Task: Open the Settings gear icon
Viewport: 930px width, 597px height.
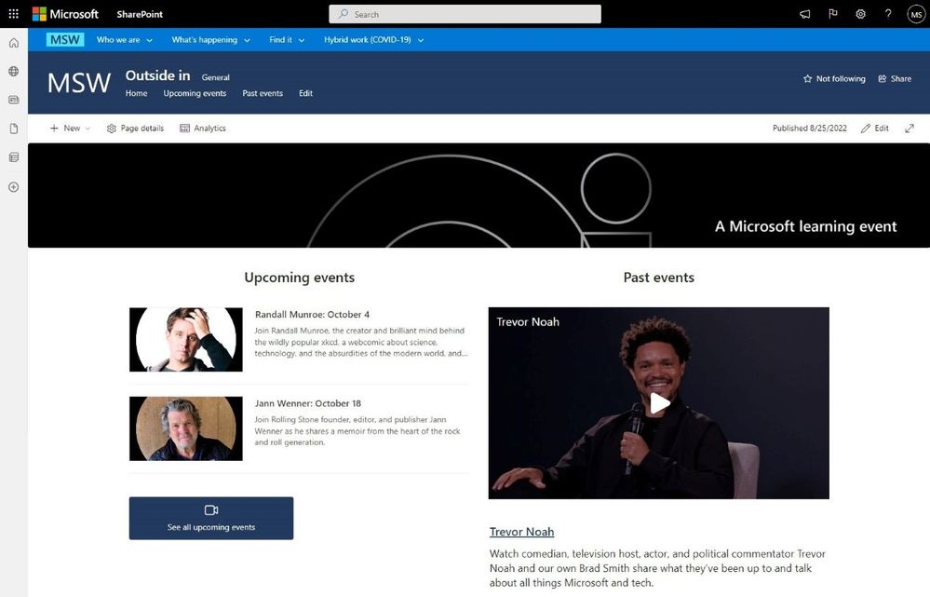Action: pos(860,14)
